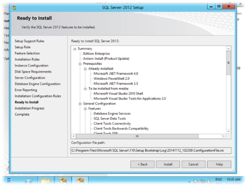Viewport: 247px width, 186px height.
Task: Go back with the Back button
Action: pos(142,164)
